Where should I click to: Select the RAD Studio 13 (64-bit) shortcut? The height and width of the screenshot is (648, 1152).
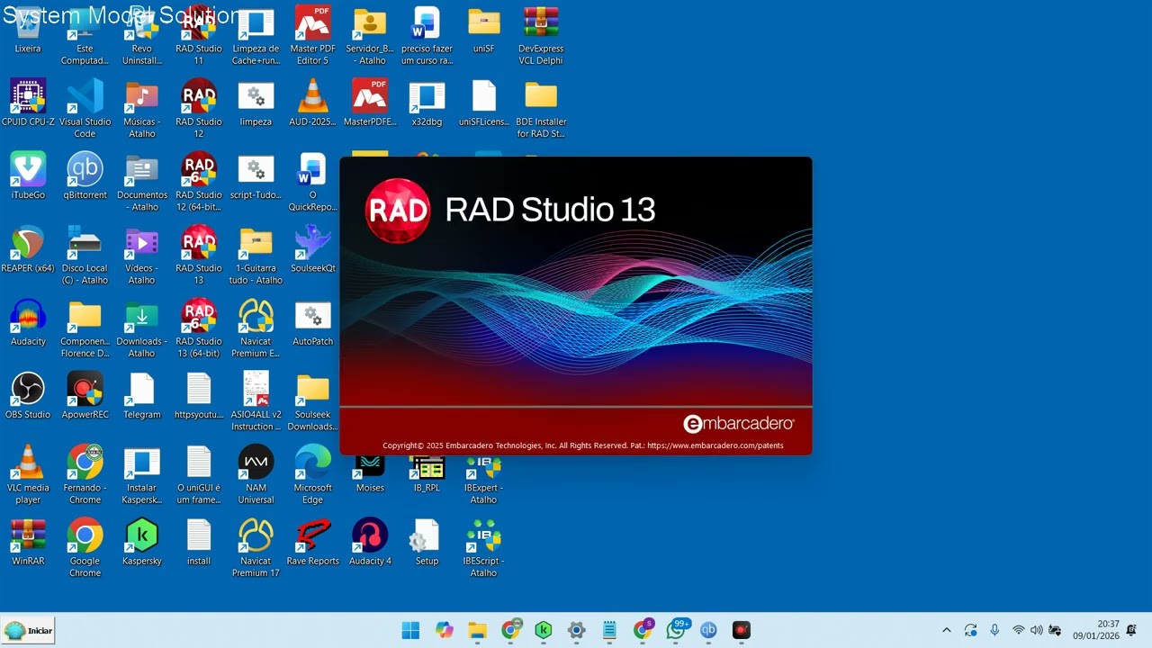click(x=199, y=328)
